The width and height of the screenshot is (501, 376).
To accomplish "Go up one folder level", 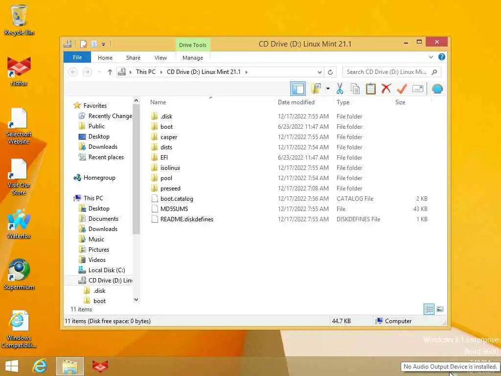I will click(110, 72).
